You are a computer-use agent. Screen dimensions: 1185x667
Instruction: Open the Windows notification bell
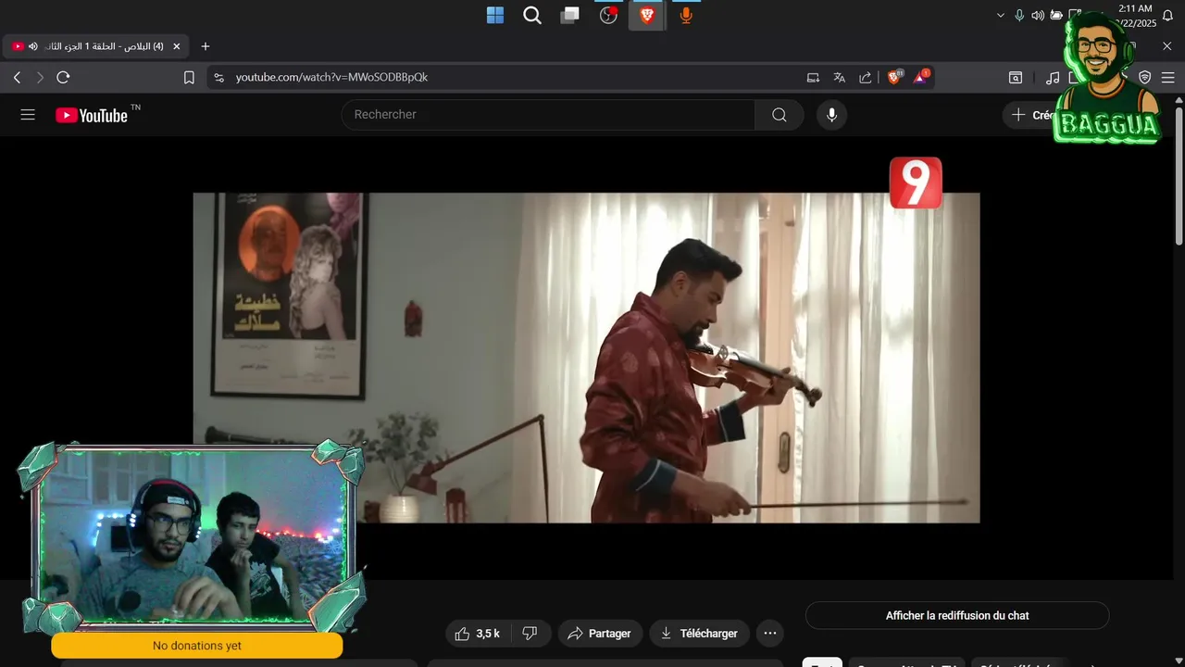[x=1167, y=15]
